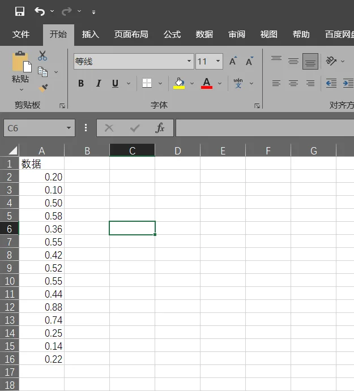This screenshot has width=354, height=391.
Task: Click the Save icon
Action: point(20,11)
